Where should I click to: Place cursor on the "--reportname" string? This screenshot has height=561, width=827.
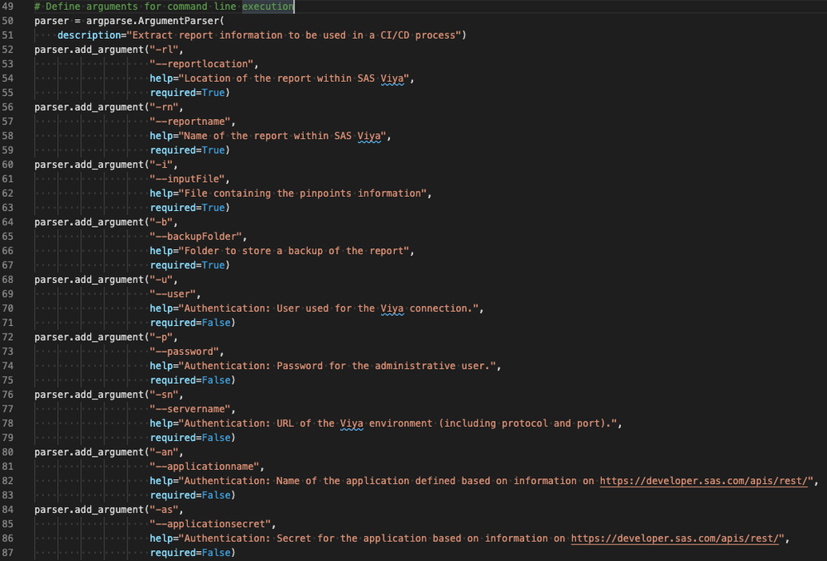[x=193, y=122]
